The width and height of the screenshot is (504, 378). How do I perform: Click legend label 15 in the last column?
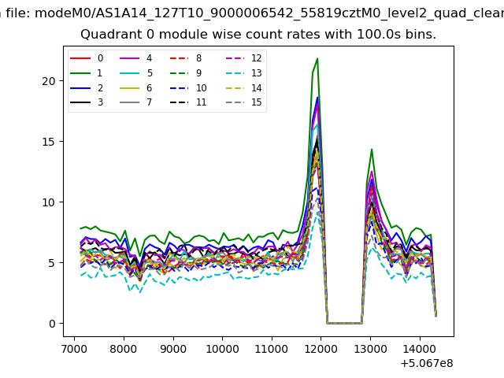(x=257, y=103)
